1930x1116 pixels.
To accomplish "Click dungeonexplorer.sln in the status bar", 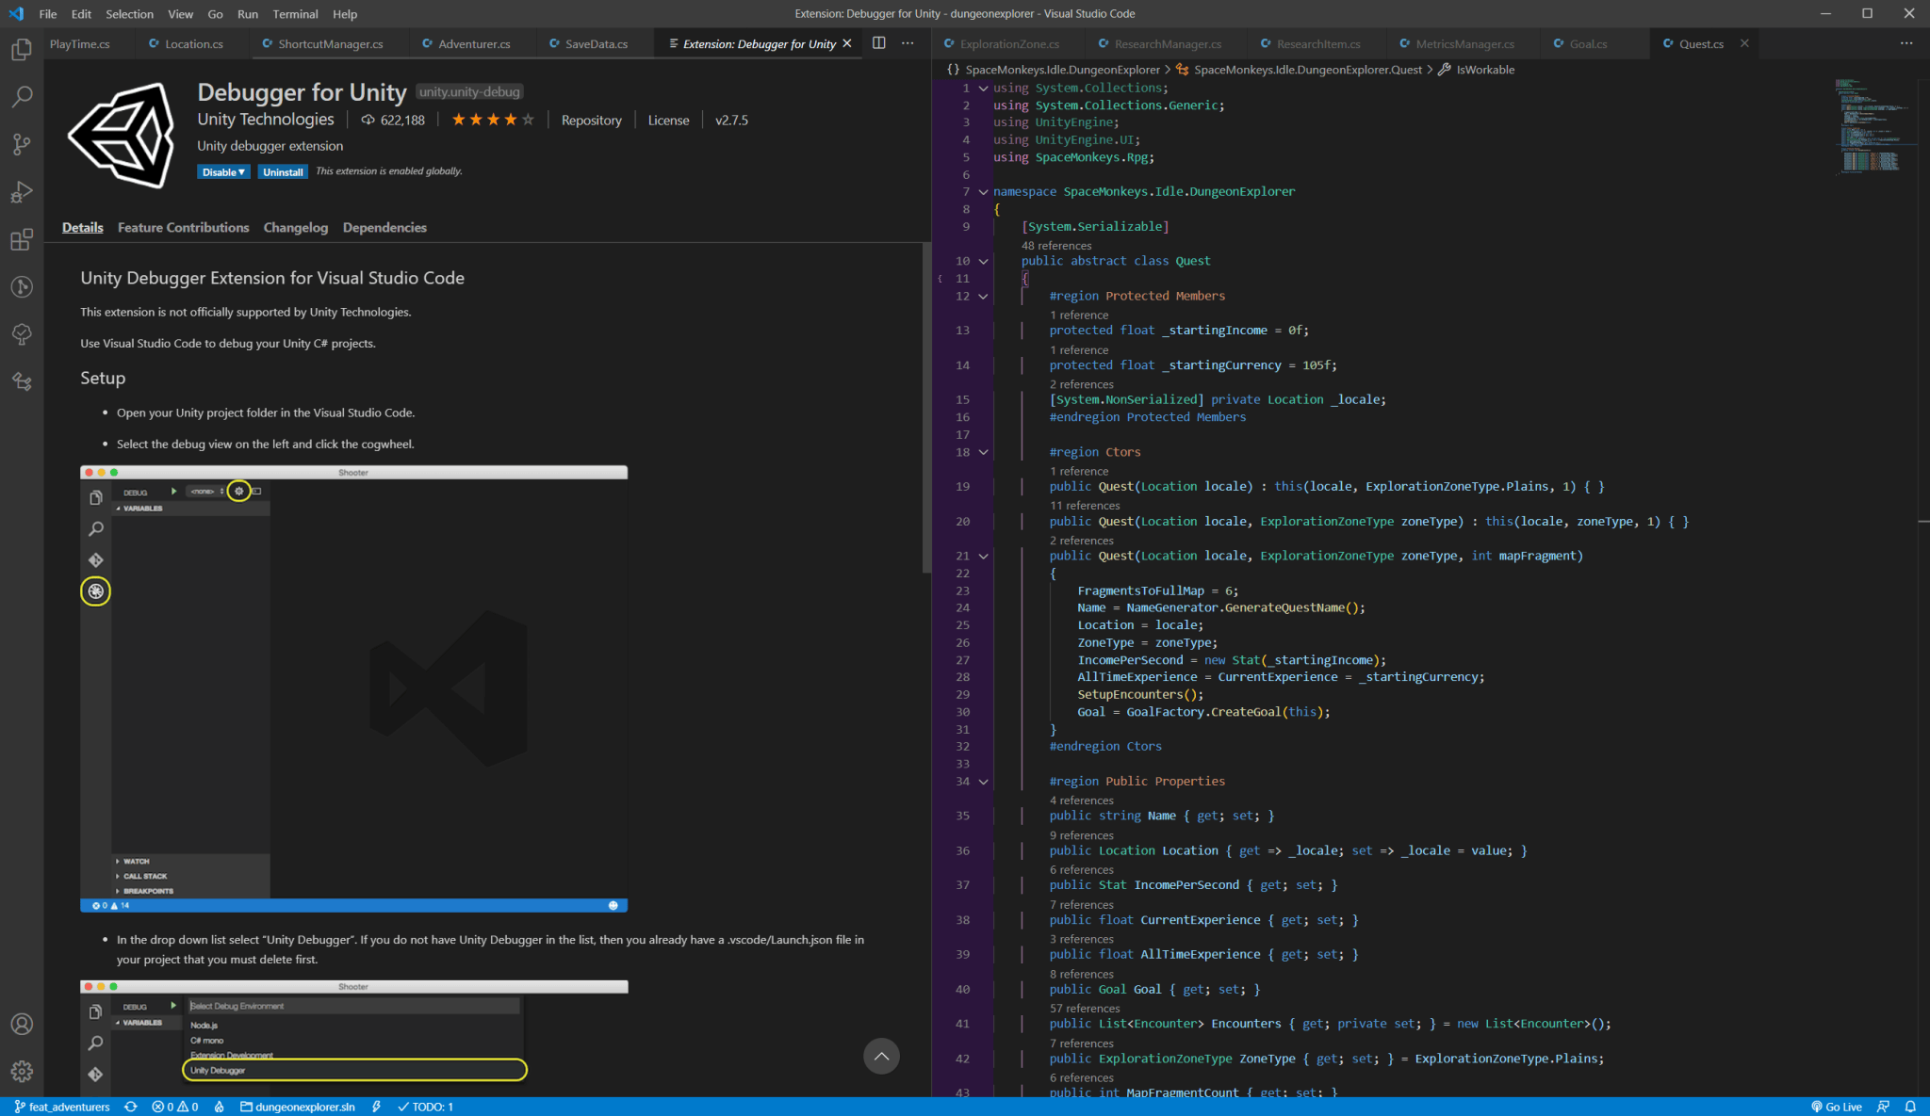I will tap(297, 1107).
